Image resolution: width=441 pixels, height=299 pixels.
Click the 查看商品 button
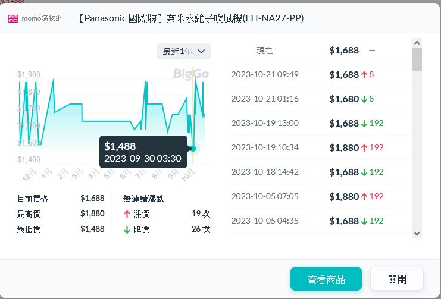(x=326, y=279)
